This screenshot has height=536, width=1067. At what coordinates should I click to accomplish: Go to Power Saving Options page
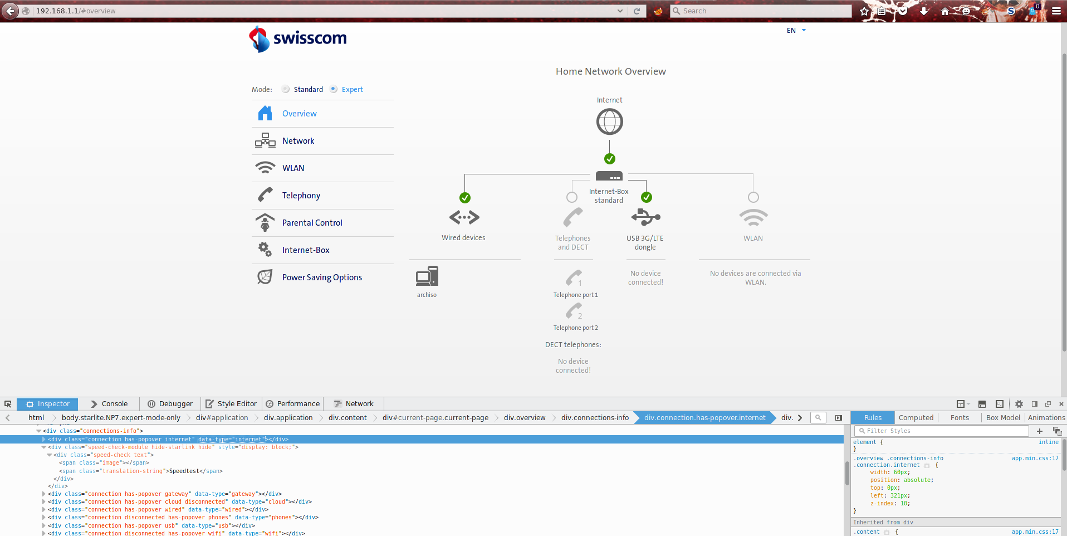pos(322,277)
